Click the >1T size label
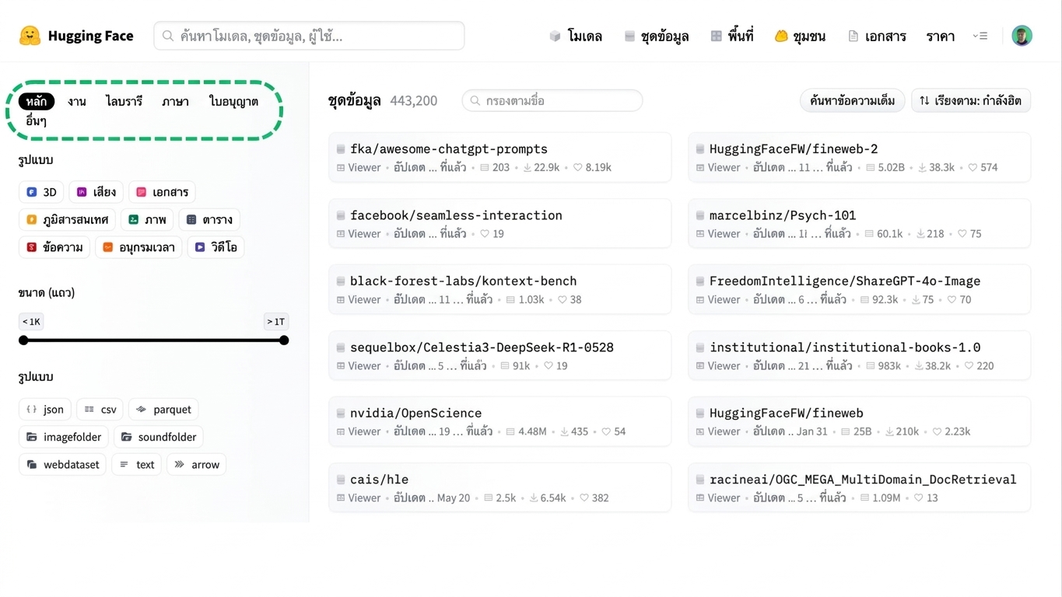 pos(276,322)
